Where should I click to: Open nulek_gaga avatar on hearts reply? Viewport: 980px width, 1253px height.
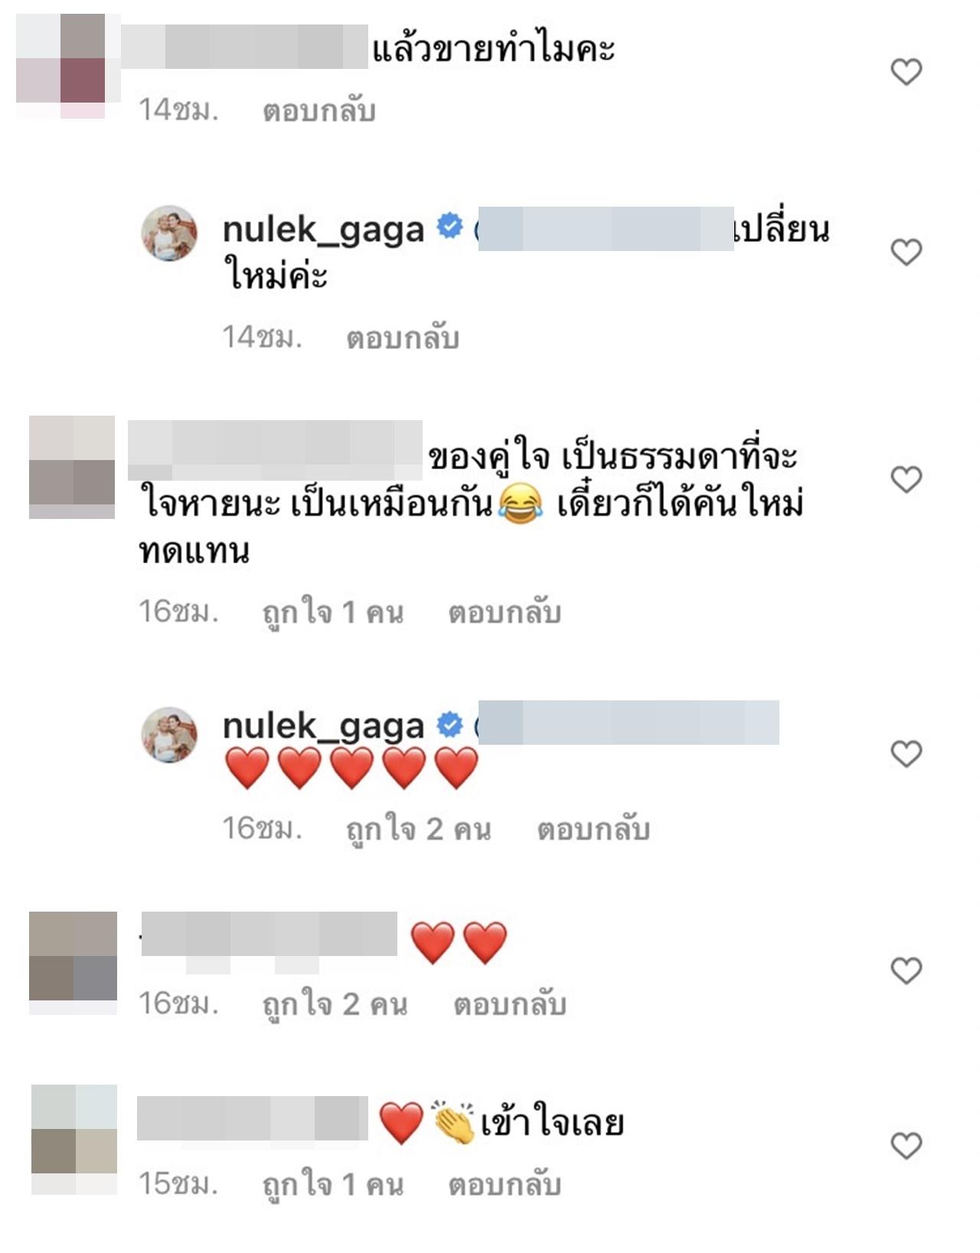(x=170, y=735)
